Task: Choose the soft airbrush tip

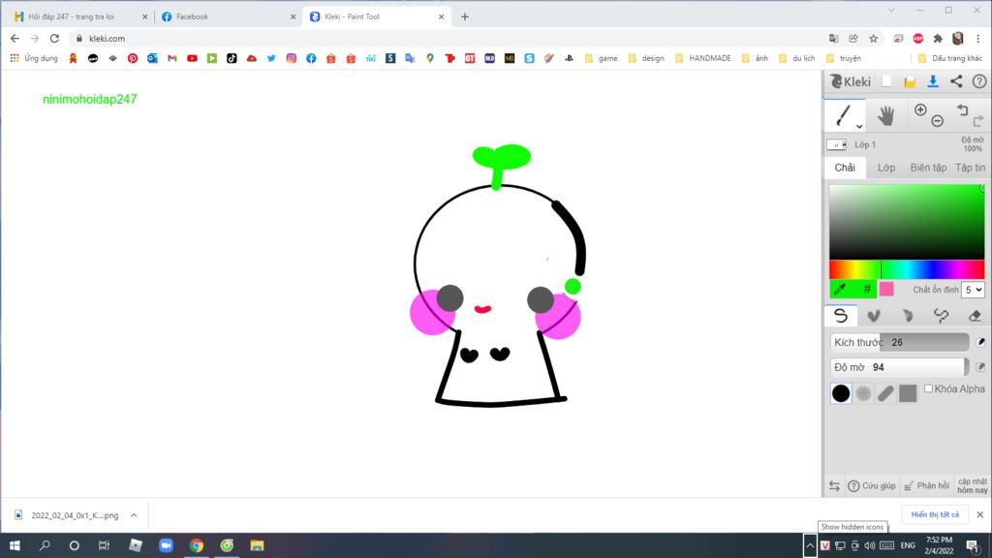Action: click(x=863, y=393)
